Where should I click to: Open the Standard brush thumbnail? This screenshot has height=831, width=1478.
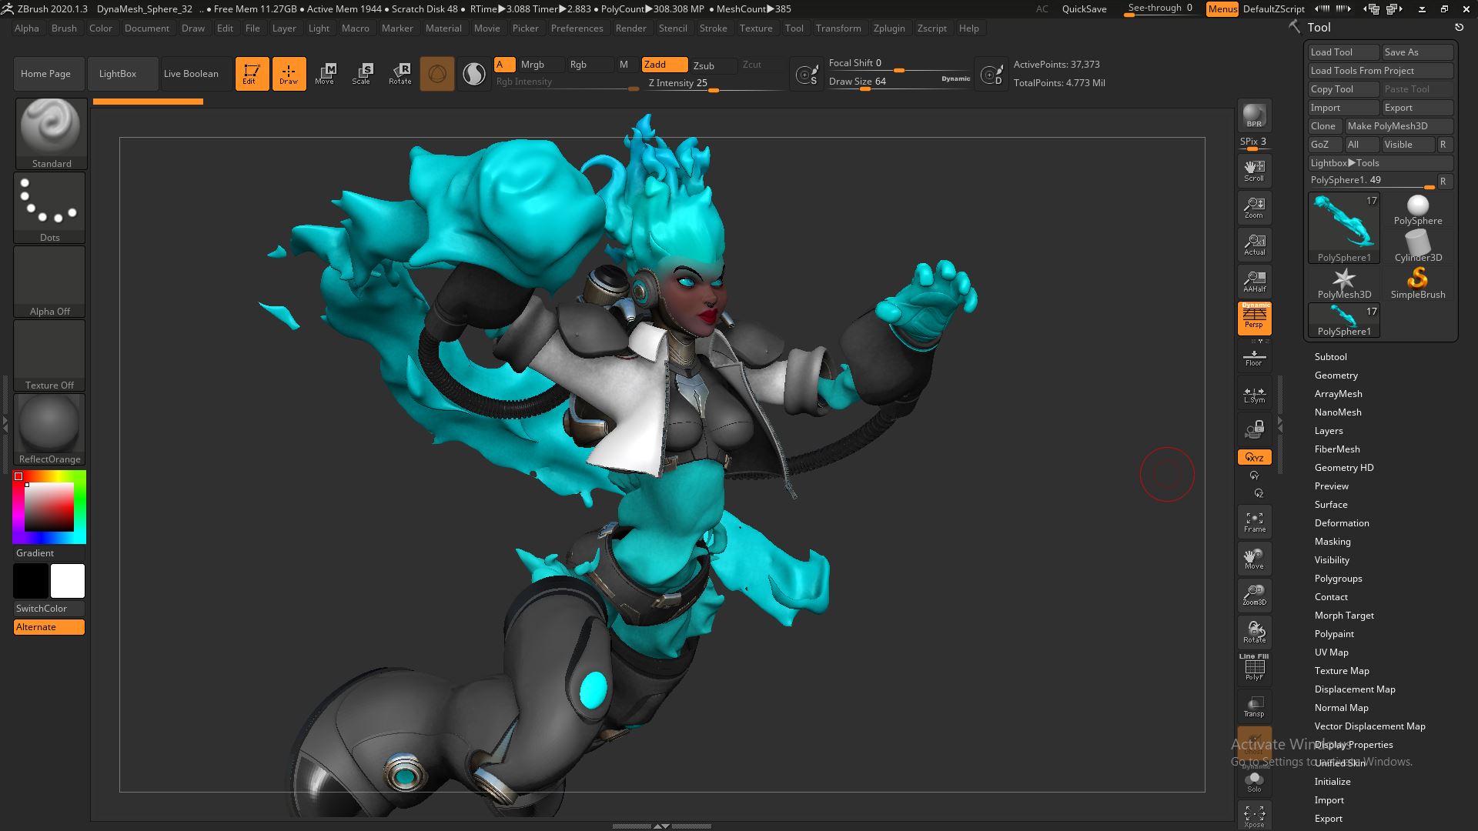pyautogui.click(x=51, y=133)
